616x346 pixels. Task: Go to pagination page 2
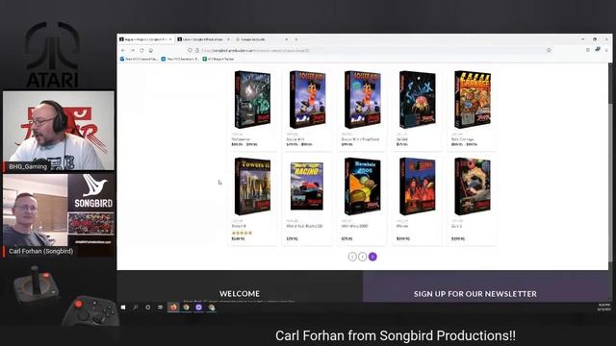(x=363, y=257)
